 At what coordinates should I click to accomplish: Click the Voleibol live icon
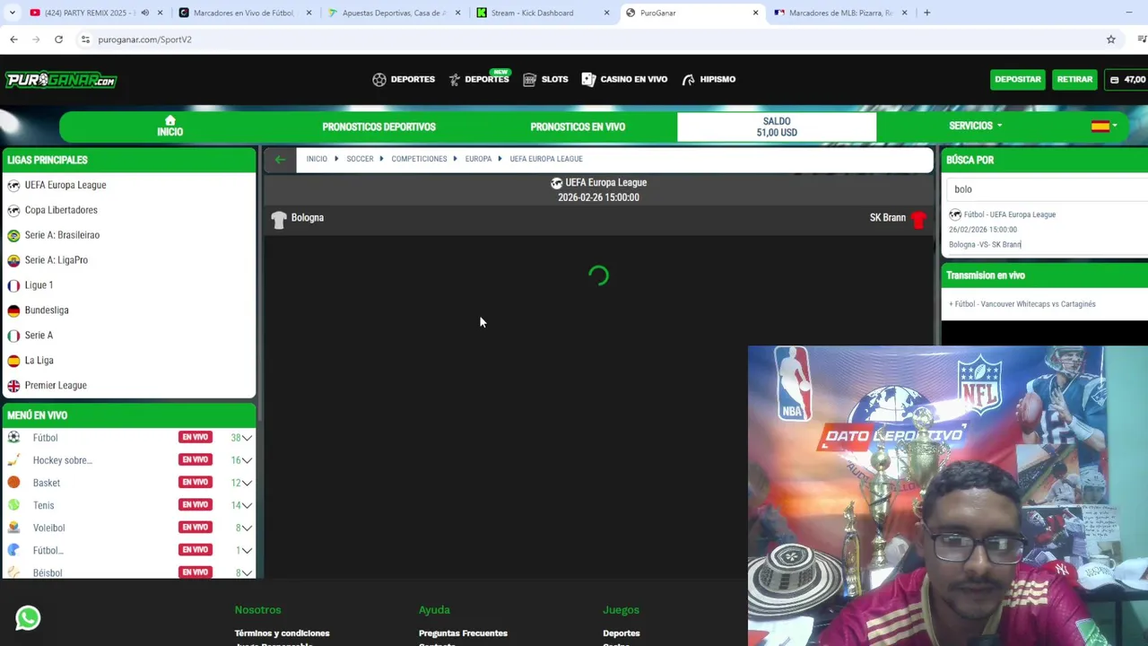coord(13,527)
